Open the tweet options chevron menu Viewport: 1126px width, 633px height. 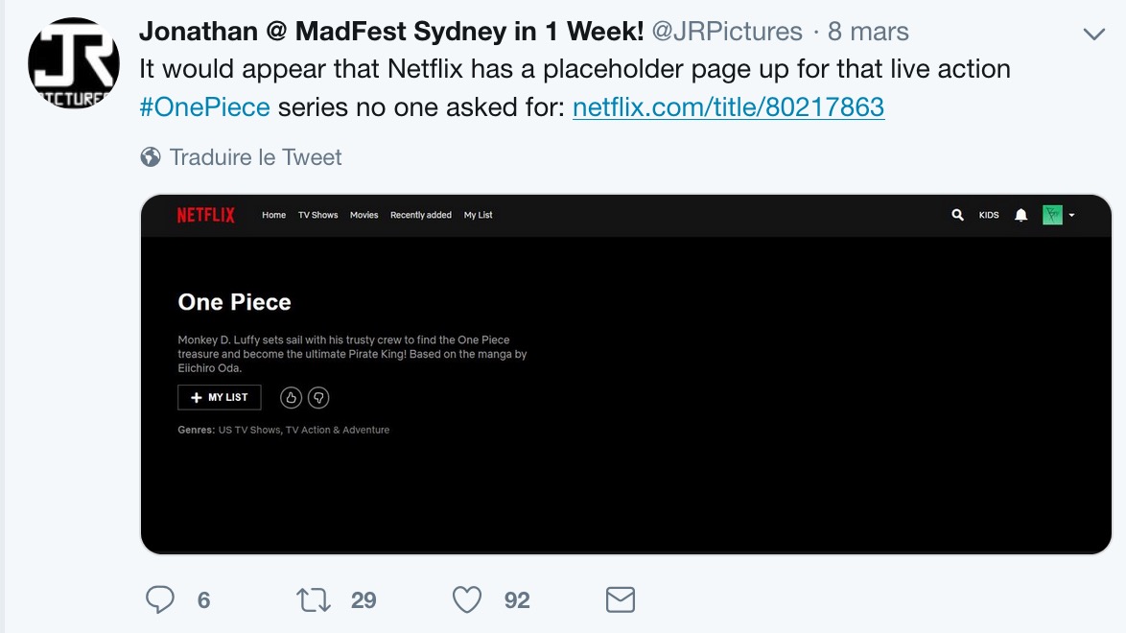(1093, 35)
